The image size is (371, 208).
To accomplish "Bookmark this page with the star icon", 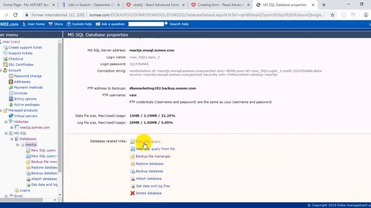I will coord(332,15).
